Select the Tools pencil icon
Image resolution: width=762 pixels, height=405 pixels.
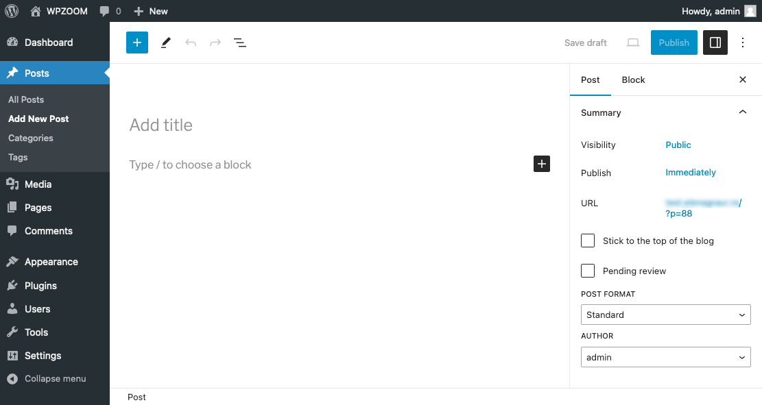[166, 42]
